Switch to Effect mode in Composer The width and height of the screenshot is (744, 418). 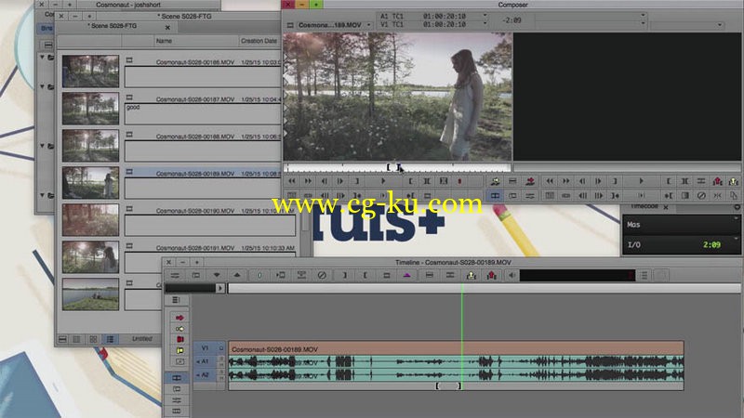(x=530, y=195)
